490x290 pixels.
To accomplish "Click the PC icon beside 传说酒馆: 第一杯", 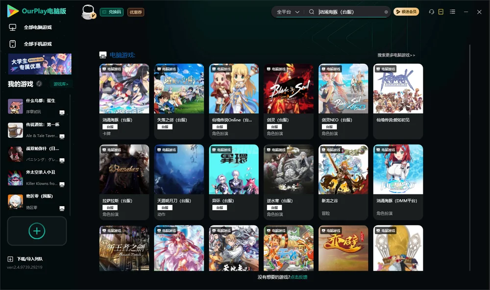I will pyautogui.click(x=62, y=137).
